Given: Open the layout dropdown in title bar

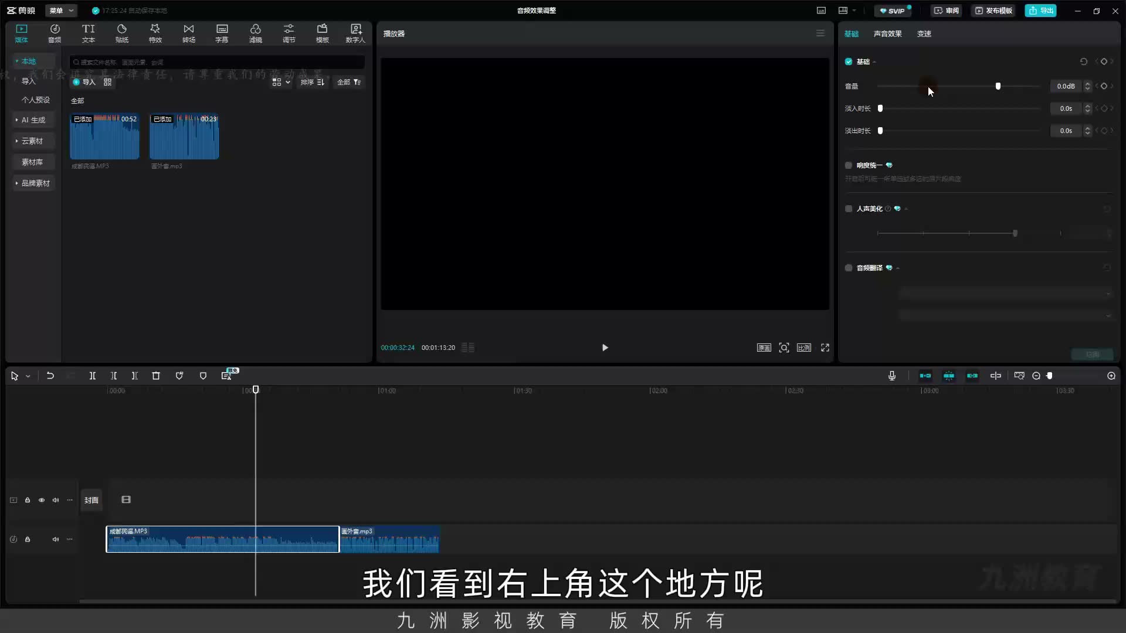Looking at the screenshot, I should (x=847, y=11).
